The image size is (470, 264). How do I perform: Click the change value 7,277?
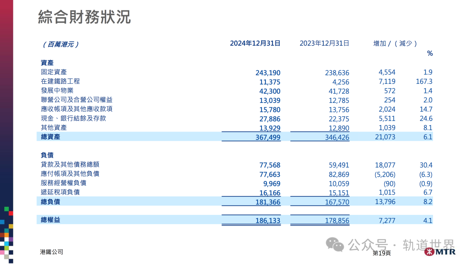click(387, 221)
